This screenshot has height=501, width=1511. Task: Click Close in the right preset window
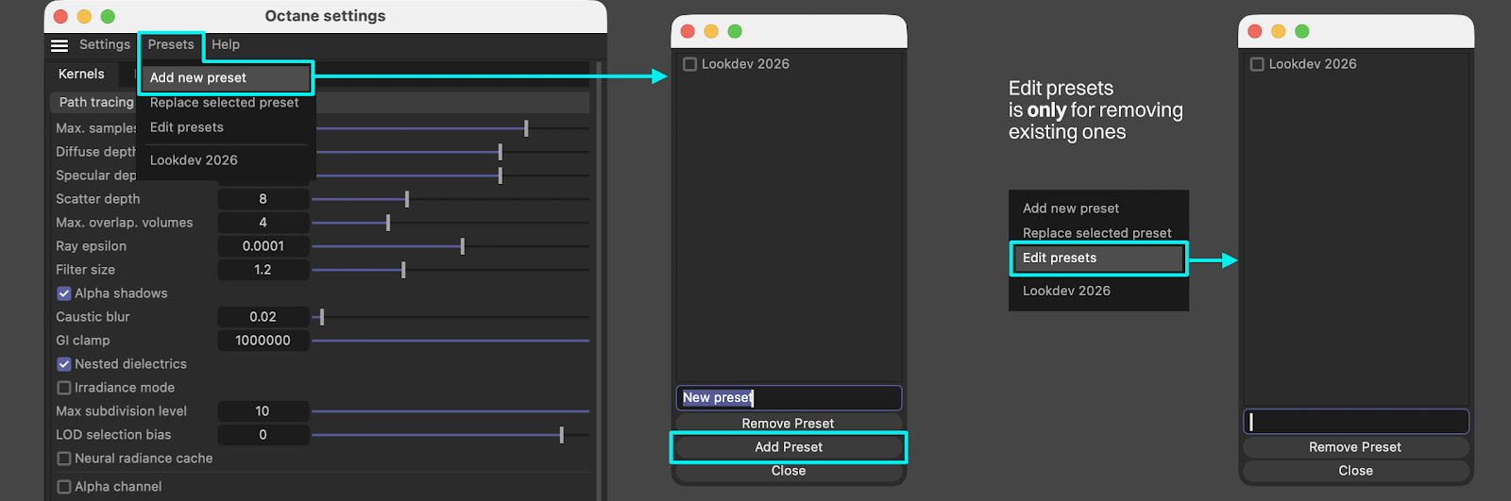coord(1355,471)
